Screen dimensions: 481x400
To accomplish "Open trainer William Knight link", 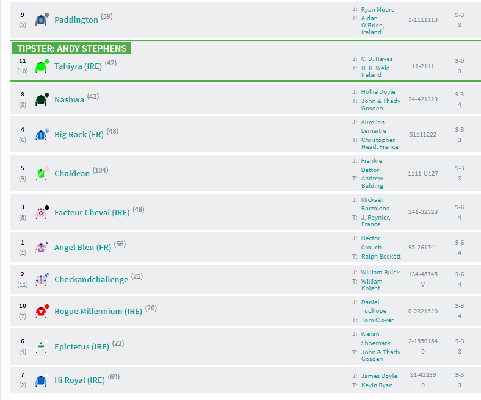I will click(x=372, y=285).
